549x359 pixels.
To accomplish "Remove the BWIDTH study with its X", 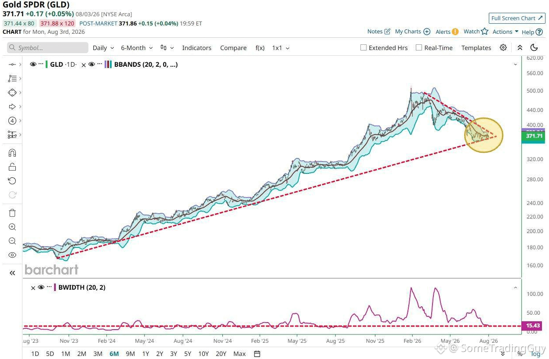I will coord(33,287).
